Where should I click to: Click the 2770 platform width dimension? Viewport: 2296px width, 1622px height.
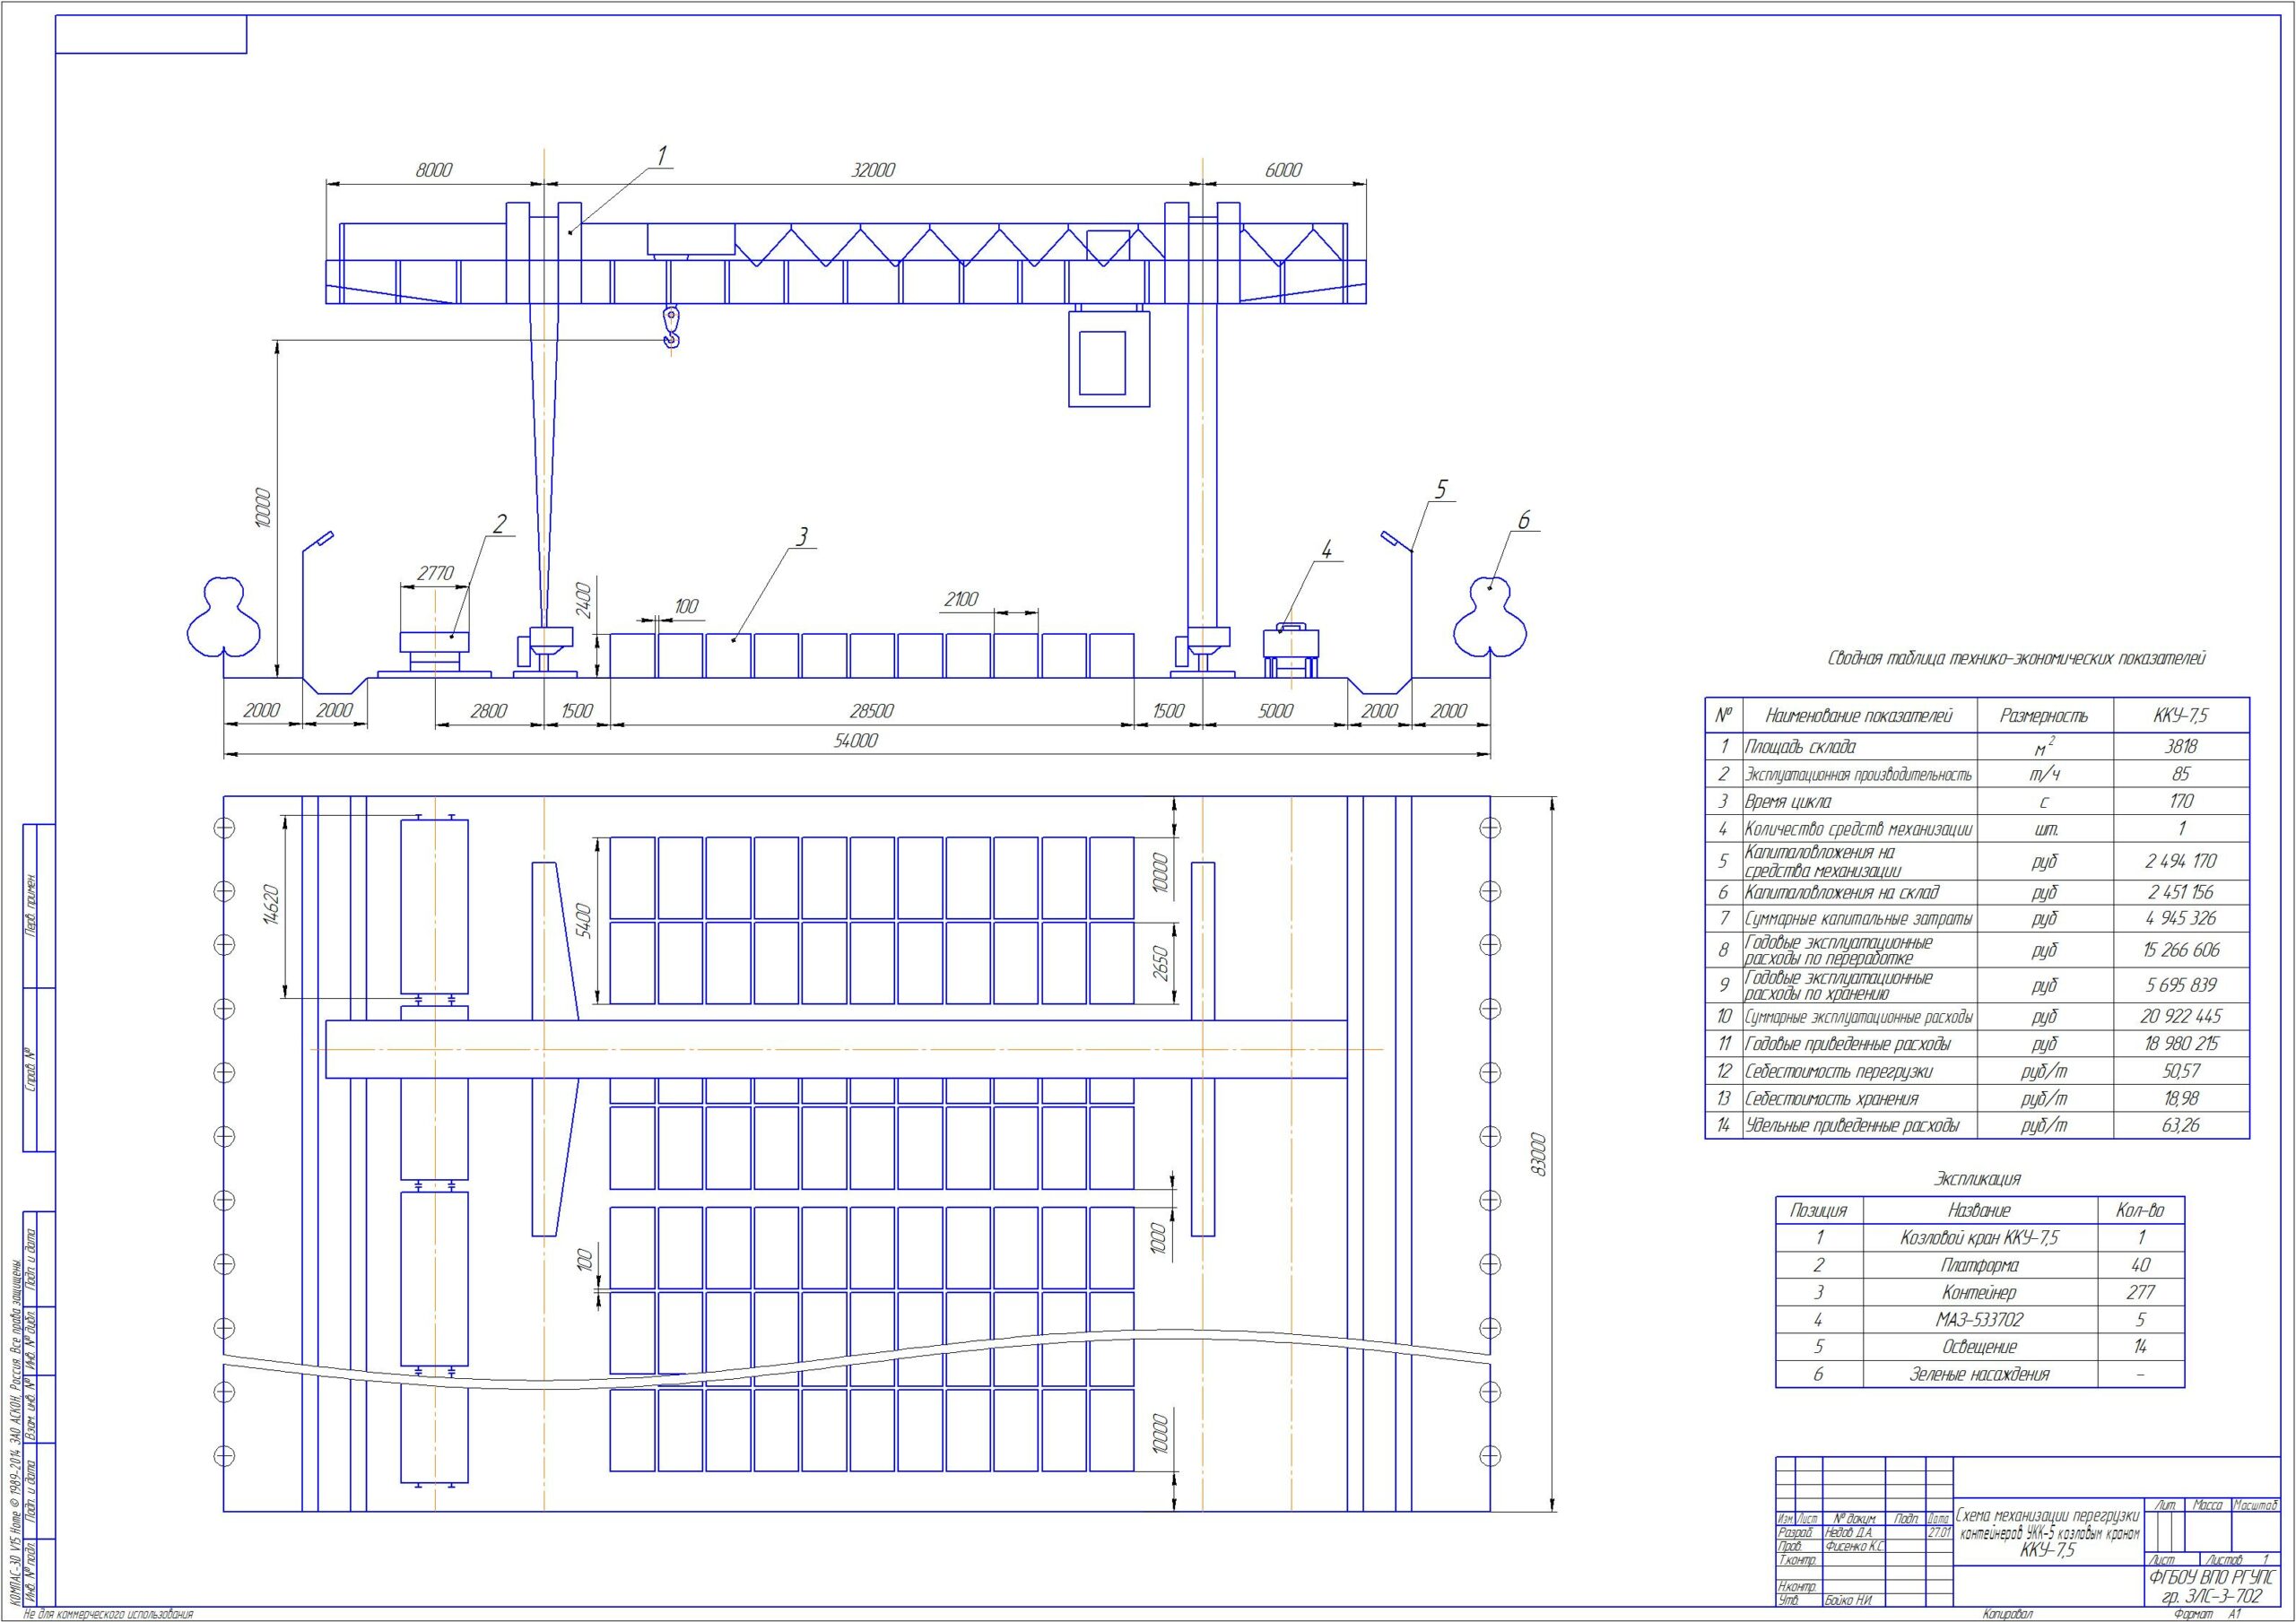[435, 574]
